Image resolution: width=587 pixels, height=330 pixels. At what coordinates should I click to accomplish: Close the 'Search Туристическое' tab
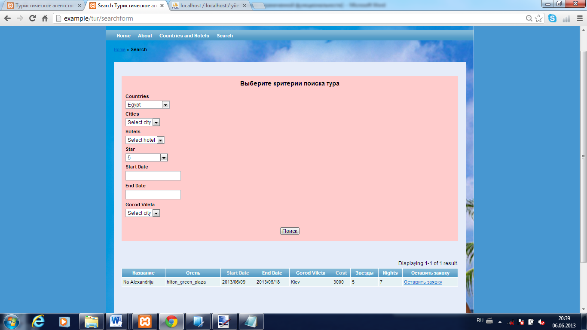point(162,6)
